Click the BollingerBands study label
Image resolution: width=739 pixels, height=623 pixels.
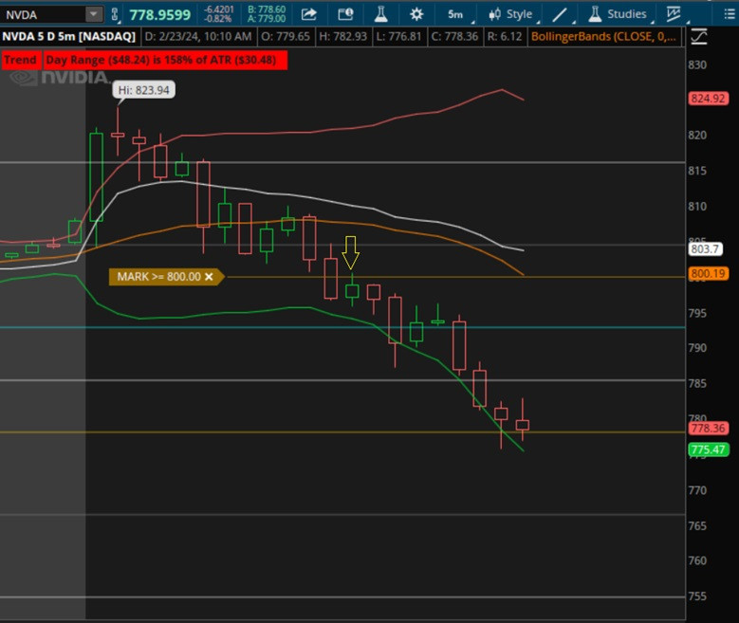604,37
